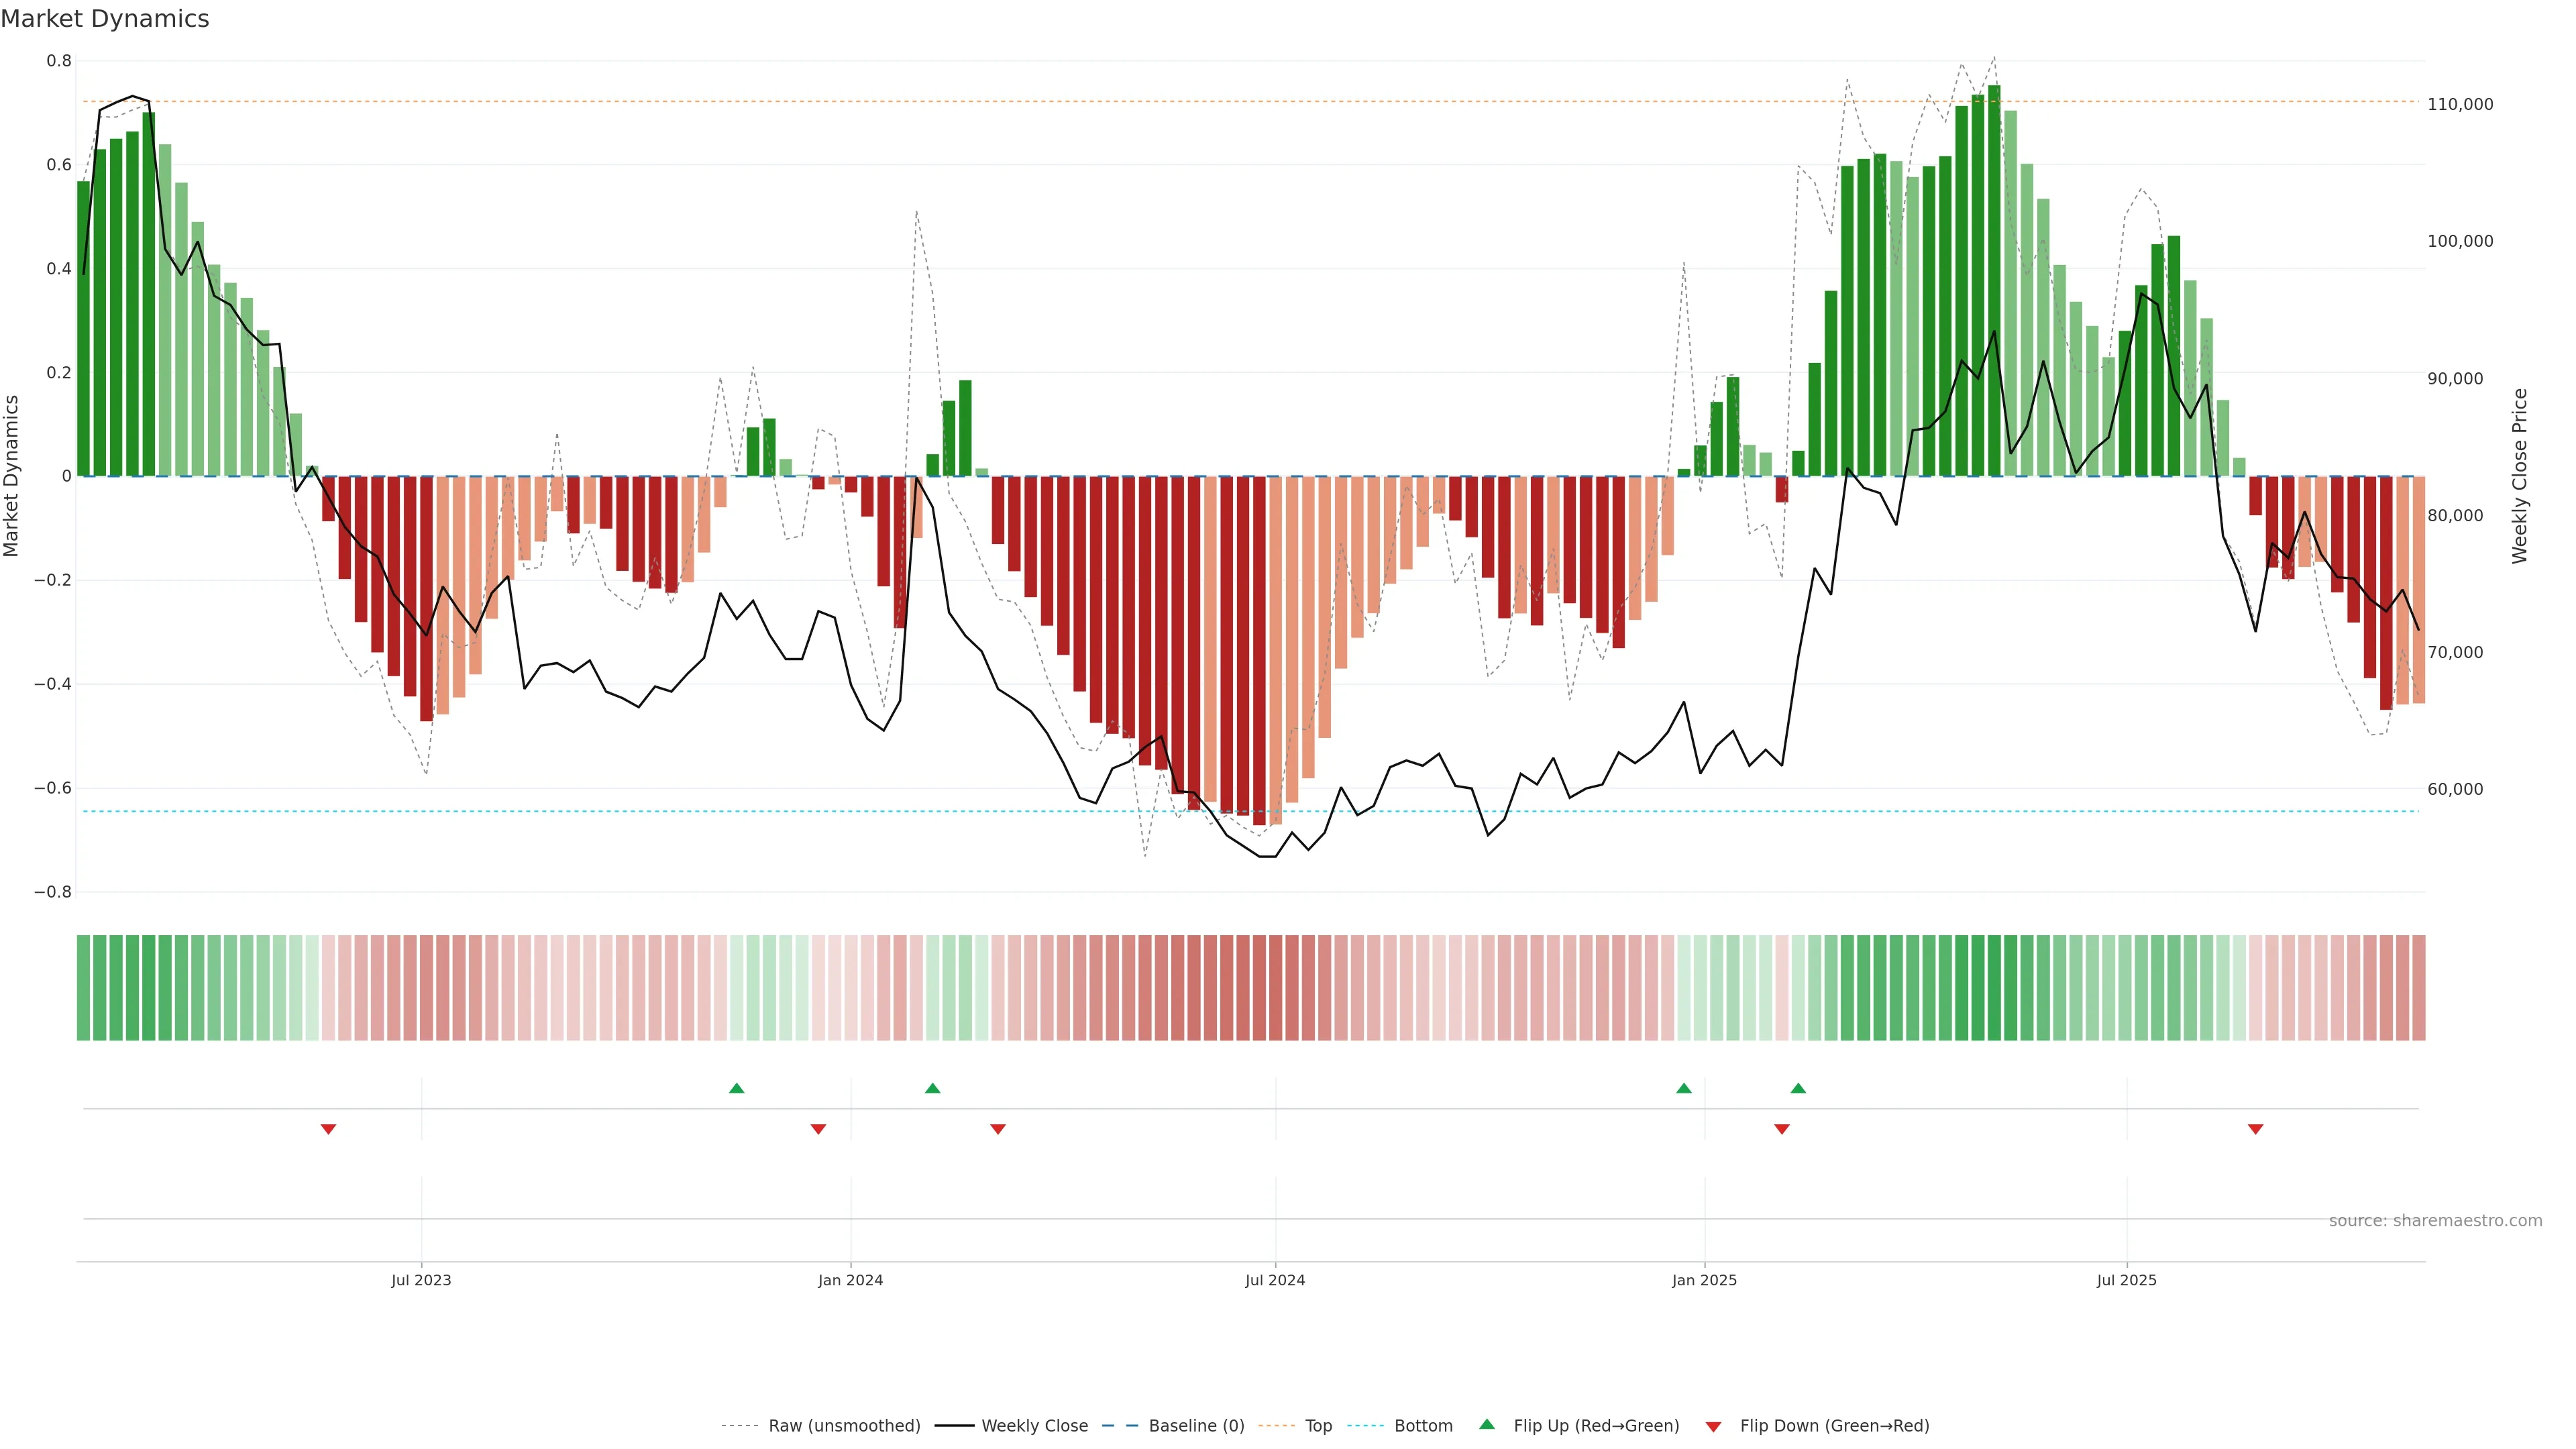Click the Market Dynamics chart title
Screen dimensions: 2576x1449
pos(105,19)
